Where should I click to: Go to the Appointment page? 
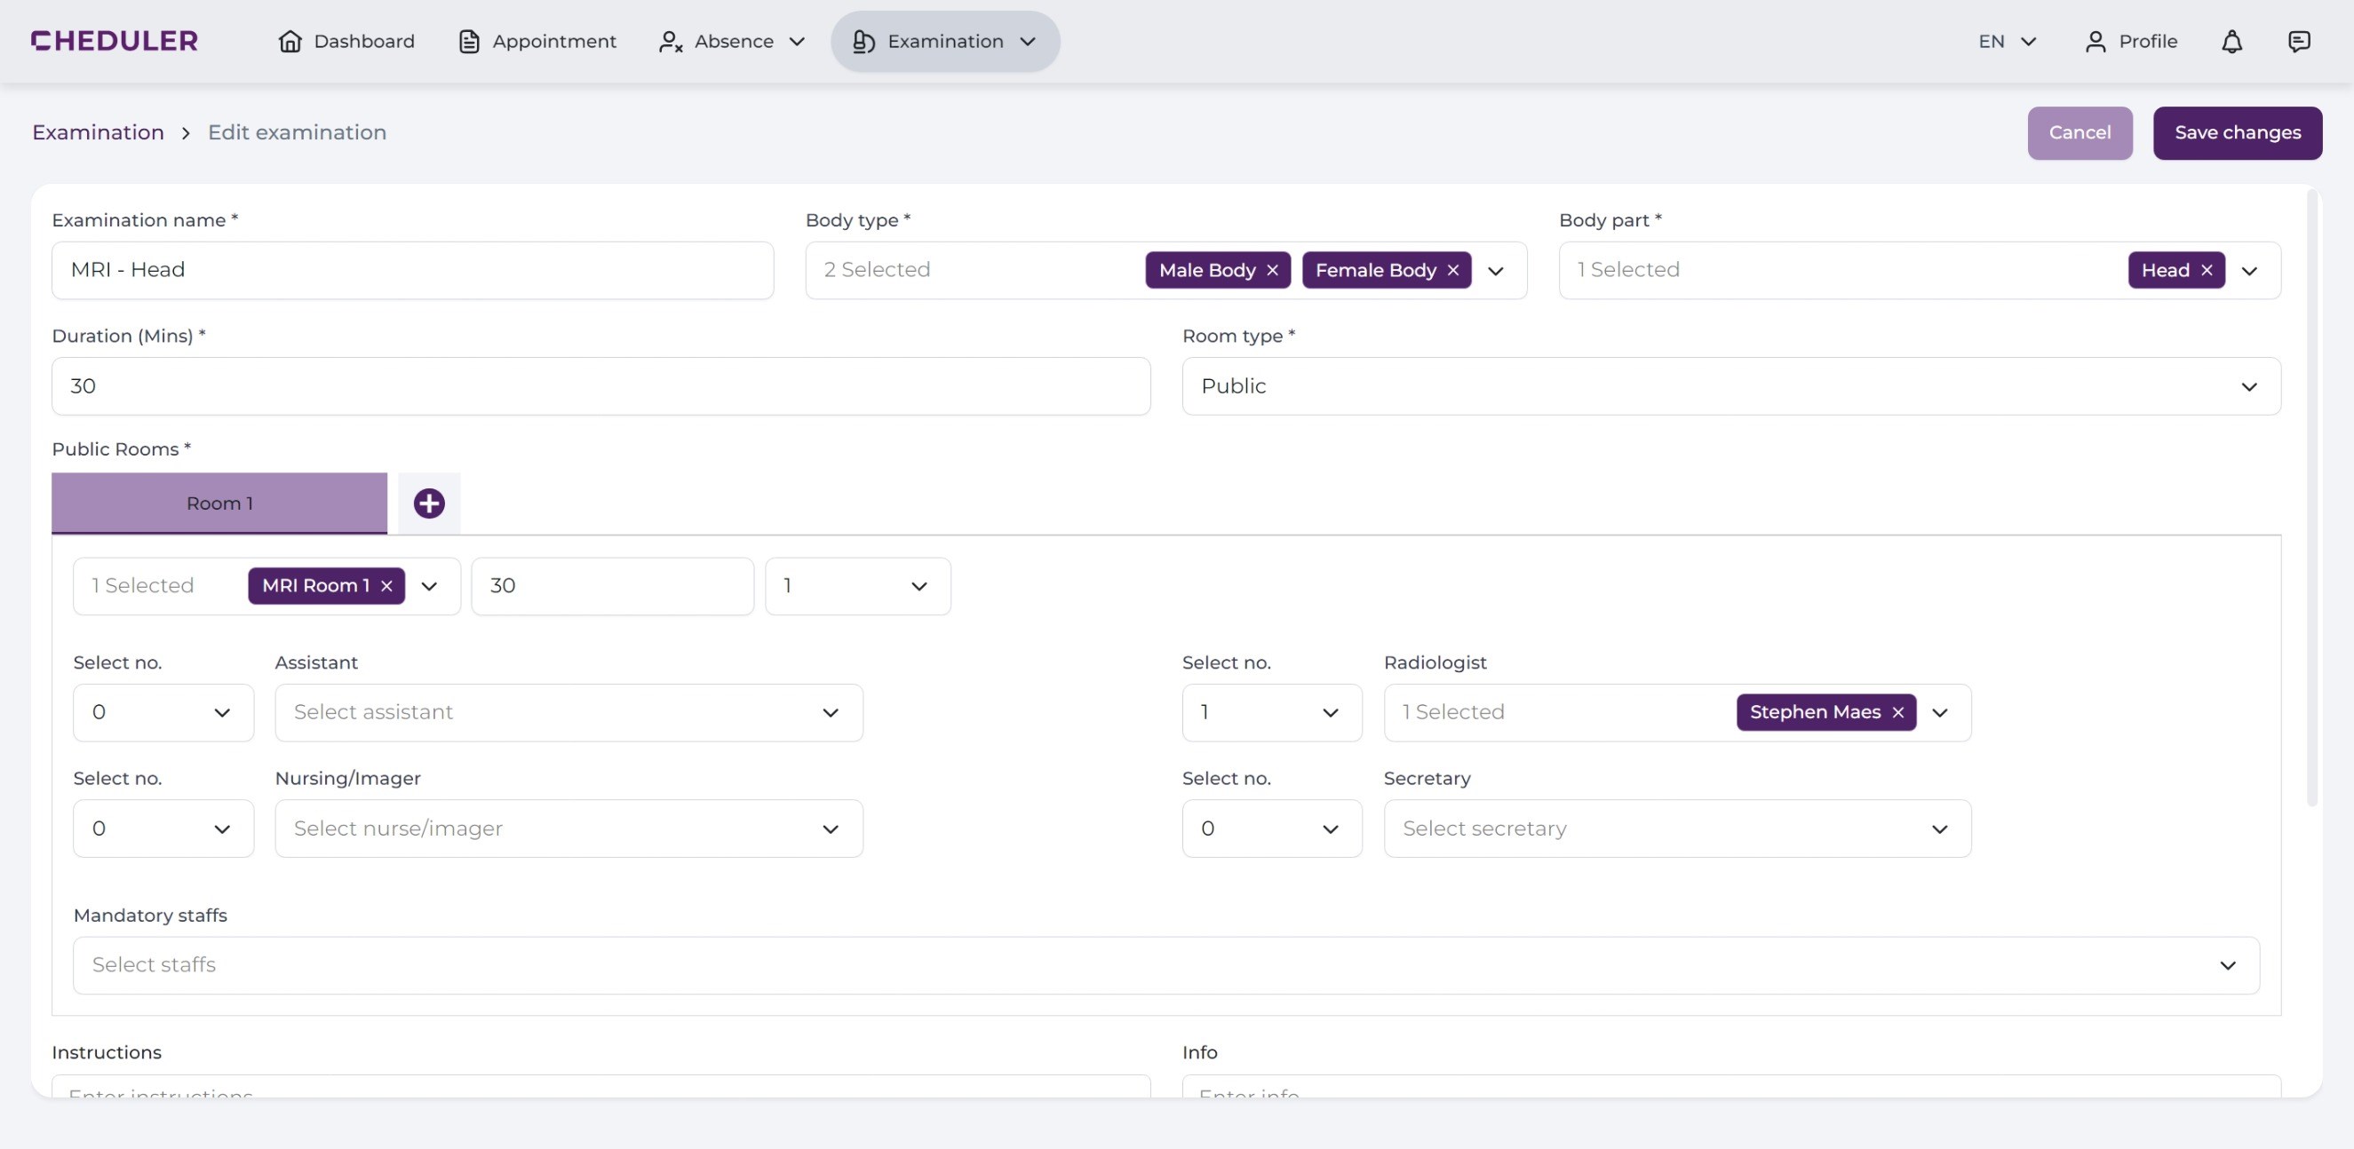click(537, 41)
